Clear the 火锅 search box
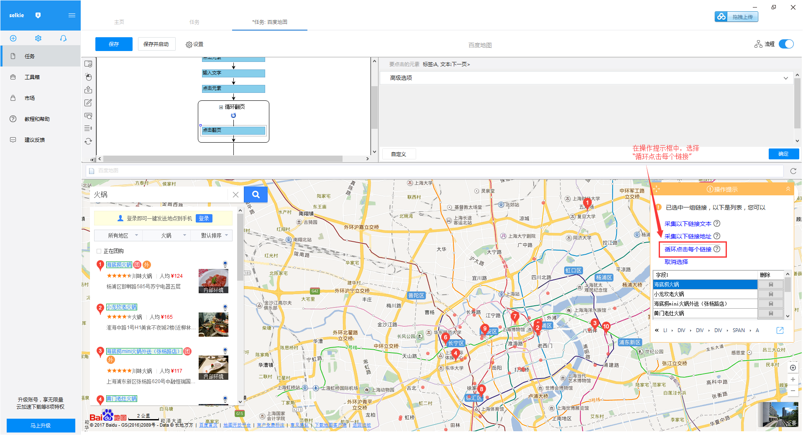Image resolution: width=803 pixels, height=435 pixels. 235,194
